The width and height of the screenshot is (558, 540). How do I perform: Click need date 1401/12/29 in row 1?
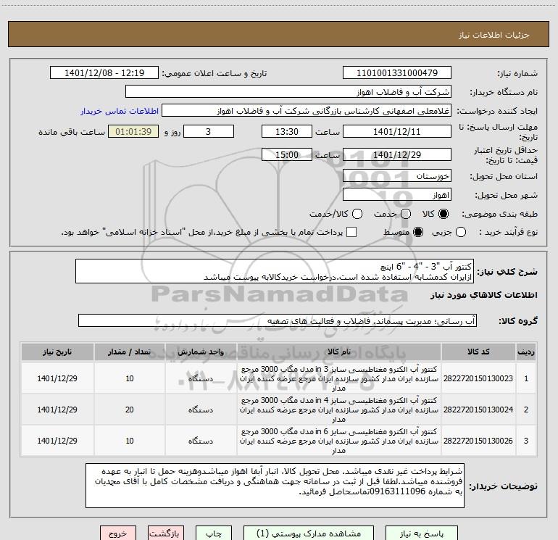tap(57, 378)
